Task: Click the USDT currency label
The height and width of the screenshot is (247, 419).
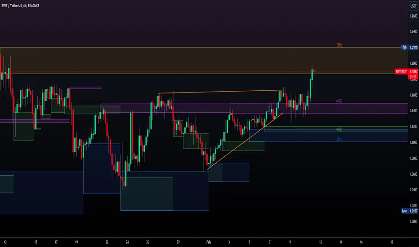Action: point(413,6)
